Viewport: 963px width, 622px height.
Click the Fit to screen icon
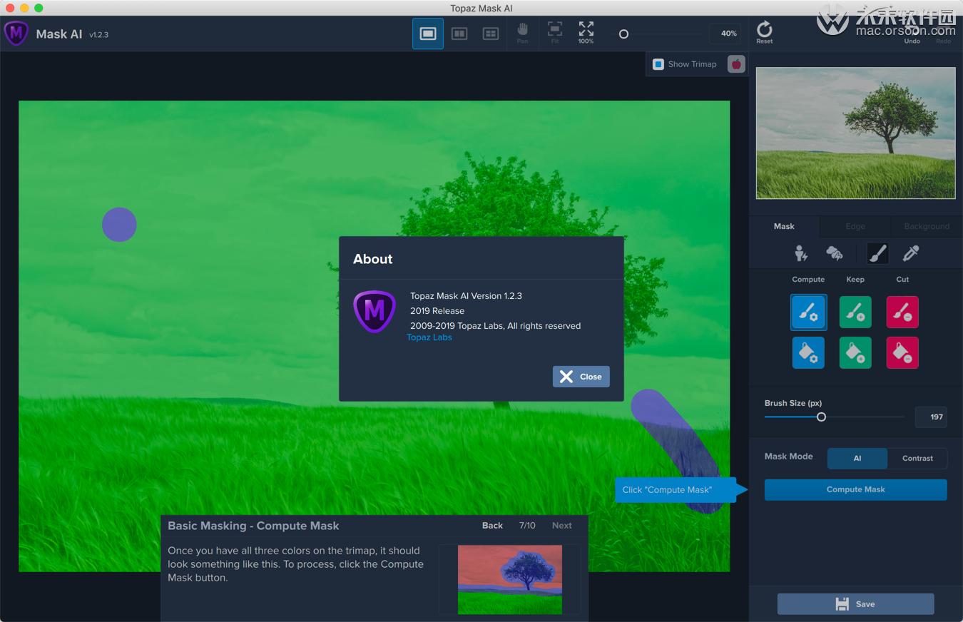(554, 32)
